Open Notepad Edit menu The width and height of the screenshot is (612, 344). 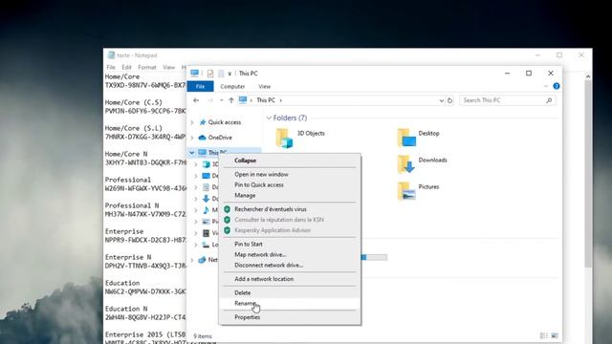[126, 67]
